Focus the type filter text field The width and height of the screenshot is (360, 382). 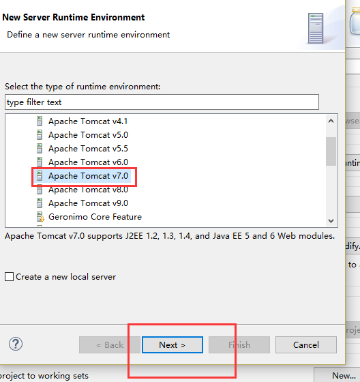(162, 102)
